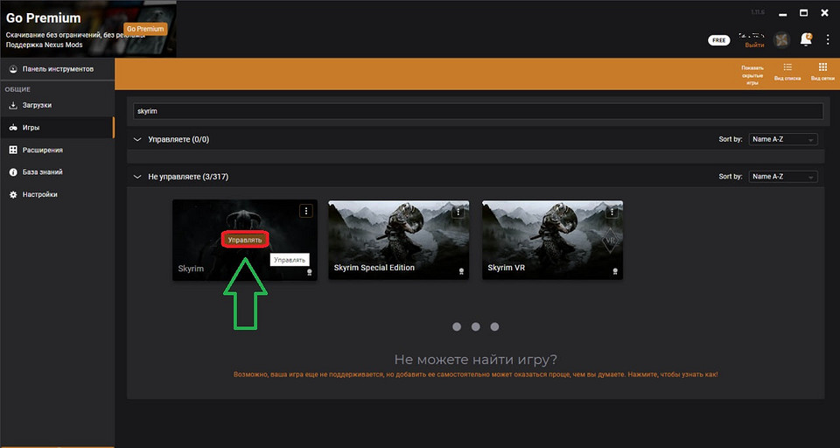840x448 pixels.
Task: Open the Skyrim game tile options menu
Action: 305,211
